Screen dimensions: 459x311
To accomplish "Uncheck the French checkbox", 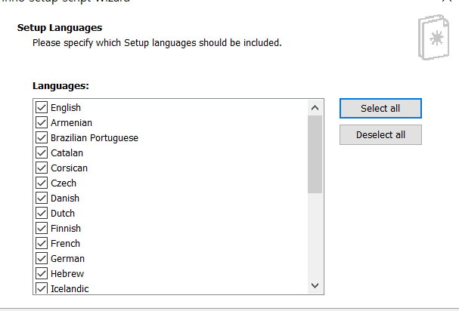I will [x=42, y=243].
